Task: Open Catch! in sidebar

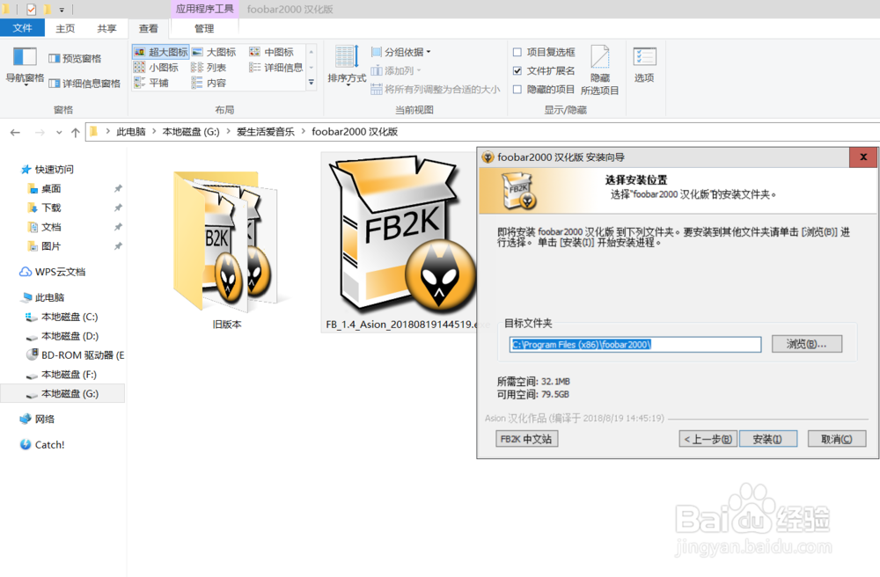Action: pos(42,445)
